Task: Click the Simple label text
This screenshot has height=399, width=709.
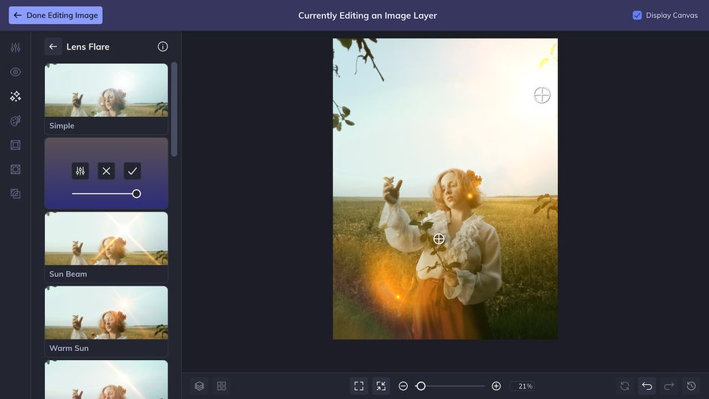Action: (x=62, y=125)
